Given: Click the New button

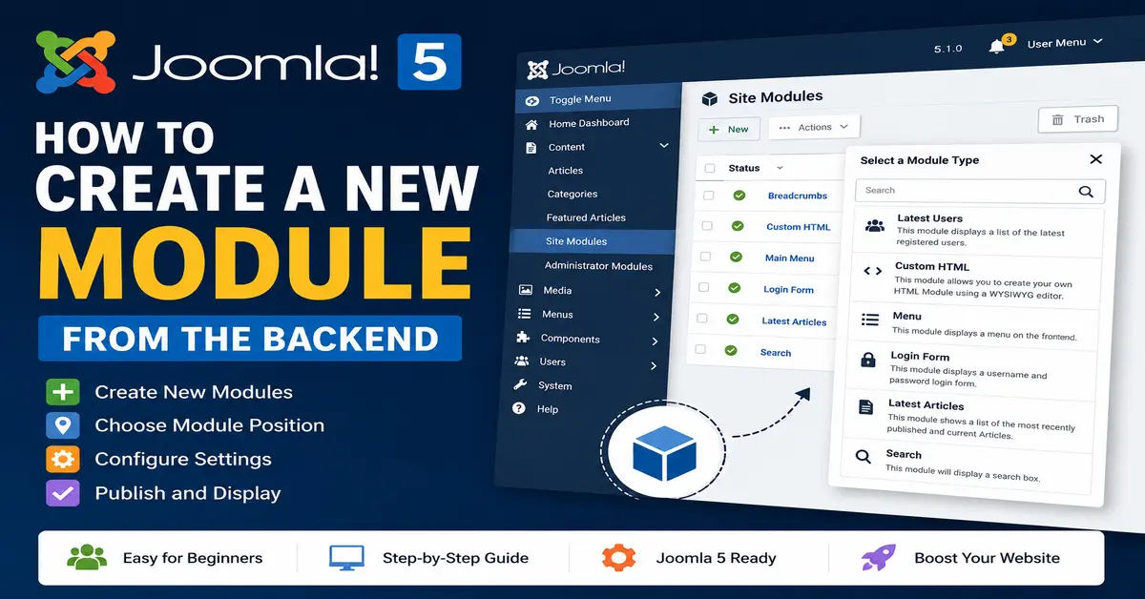Looking at the screenshot, I should click(x=728, y=129).
